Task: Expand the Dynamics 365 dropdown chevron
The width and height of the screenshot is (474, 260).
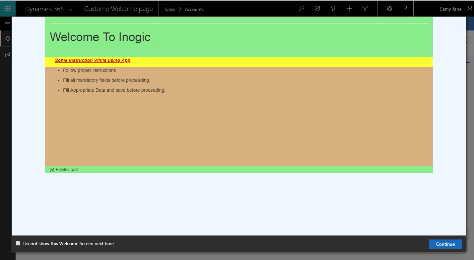Action: click(70, 10)
